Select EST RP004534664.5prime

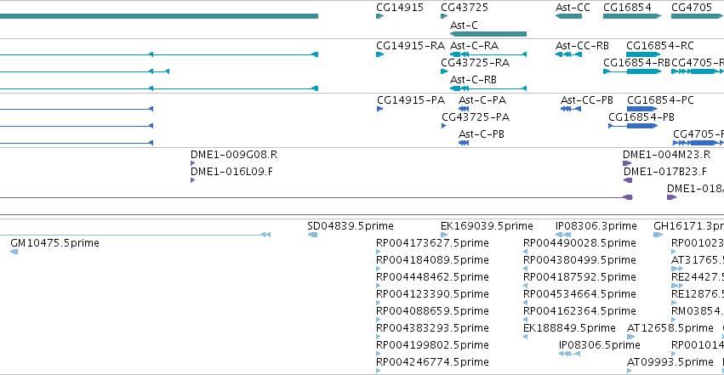pyautogui.click(x=525, y=303)
